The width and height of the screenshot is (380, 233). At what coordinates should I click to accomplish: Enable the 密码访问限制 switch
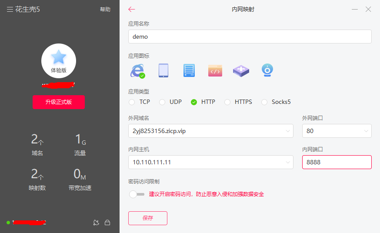[137, 194]
